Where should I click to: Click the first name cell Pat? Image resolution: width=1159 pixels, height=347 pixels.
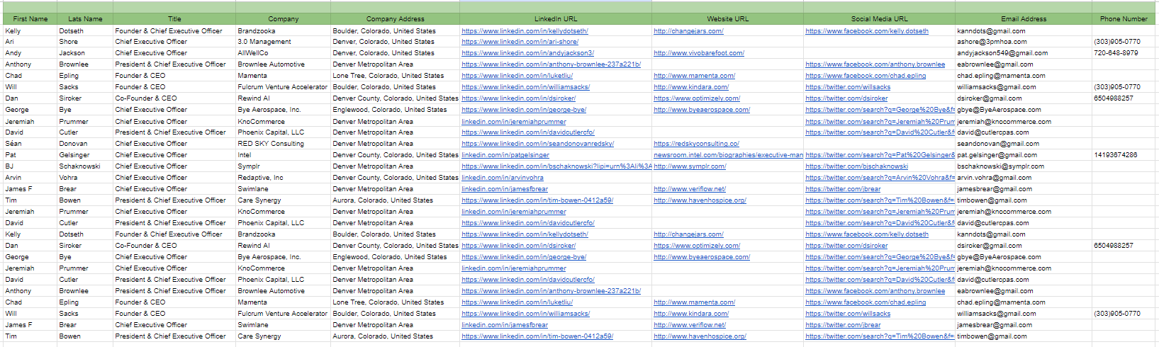point(30,155)
